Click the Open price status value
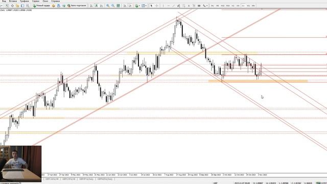This screenshot has width=327, height=184. [x=258, y=183]
